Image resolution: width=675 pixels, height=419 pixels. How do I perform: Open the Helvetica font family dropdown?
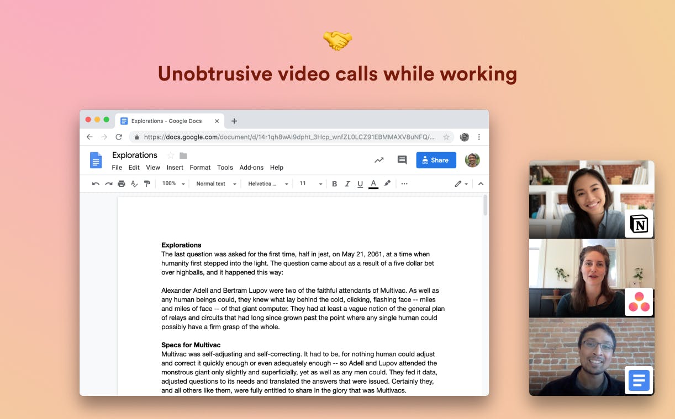(x=267, y=183)
